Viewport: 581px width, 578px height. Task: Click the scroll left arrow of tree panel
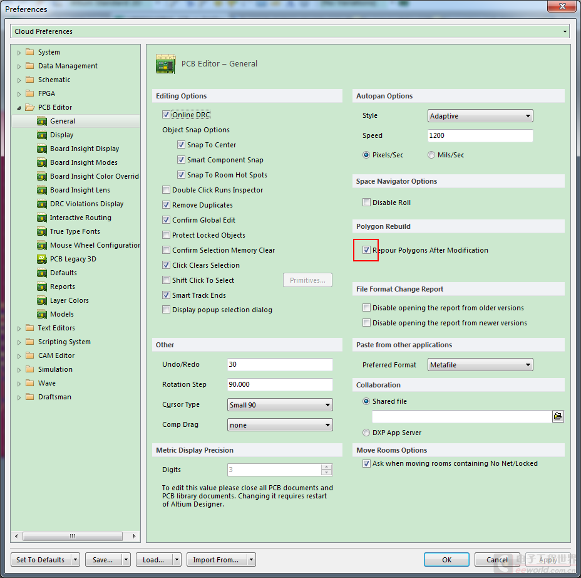pos(16,536)
